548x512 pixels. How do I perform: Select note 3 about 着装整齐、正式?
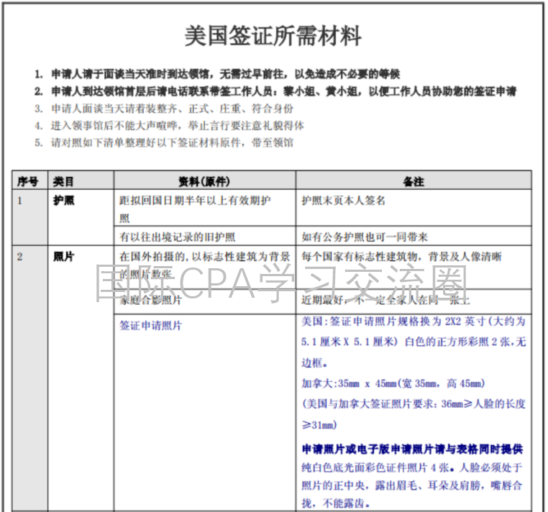coord(164,109)
